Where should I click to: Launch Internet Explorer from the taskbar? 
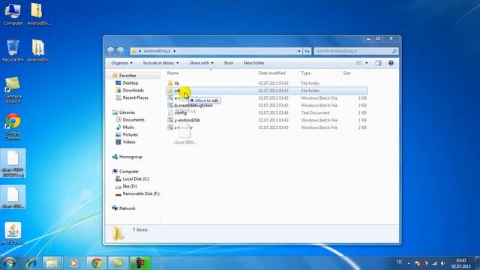31,263
